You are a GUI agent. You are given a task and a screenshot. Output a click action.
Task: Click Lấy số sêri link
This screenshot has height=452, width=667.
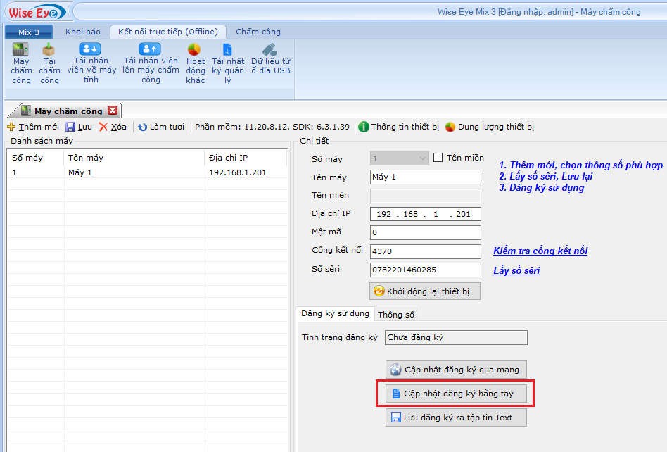[x=516, y=270]
